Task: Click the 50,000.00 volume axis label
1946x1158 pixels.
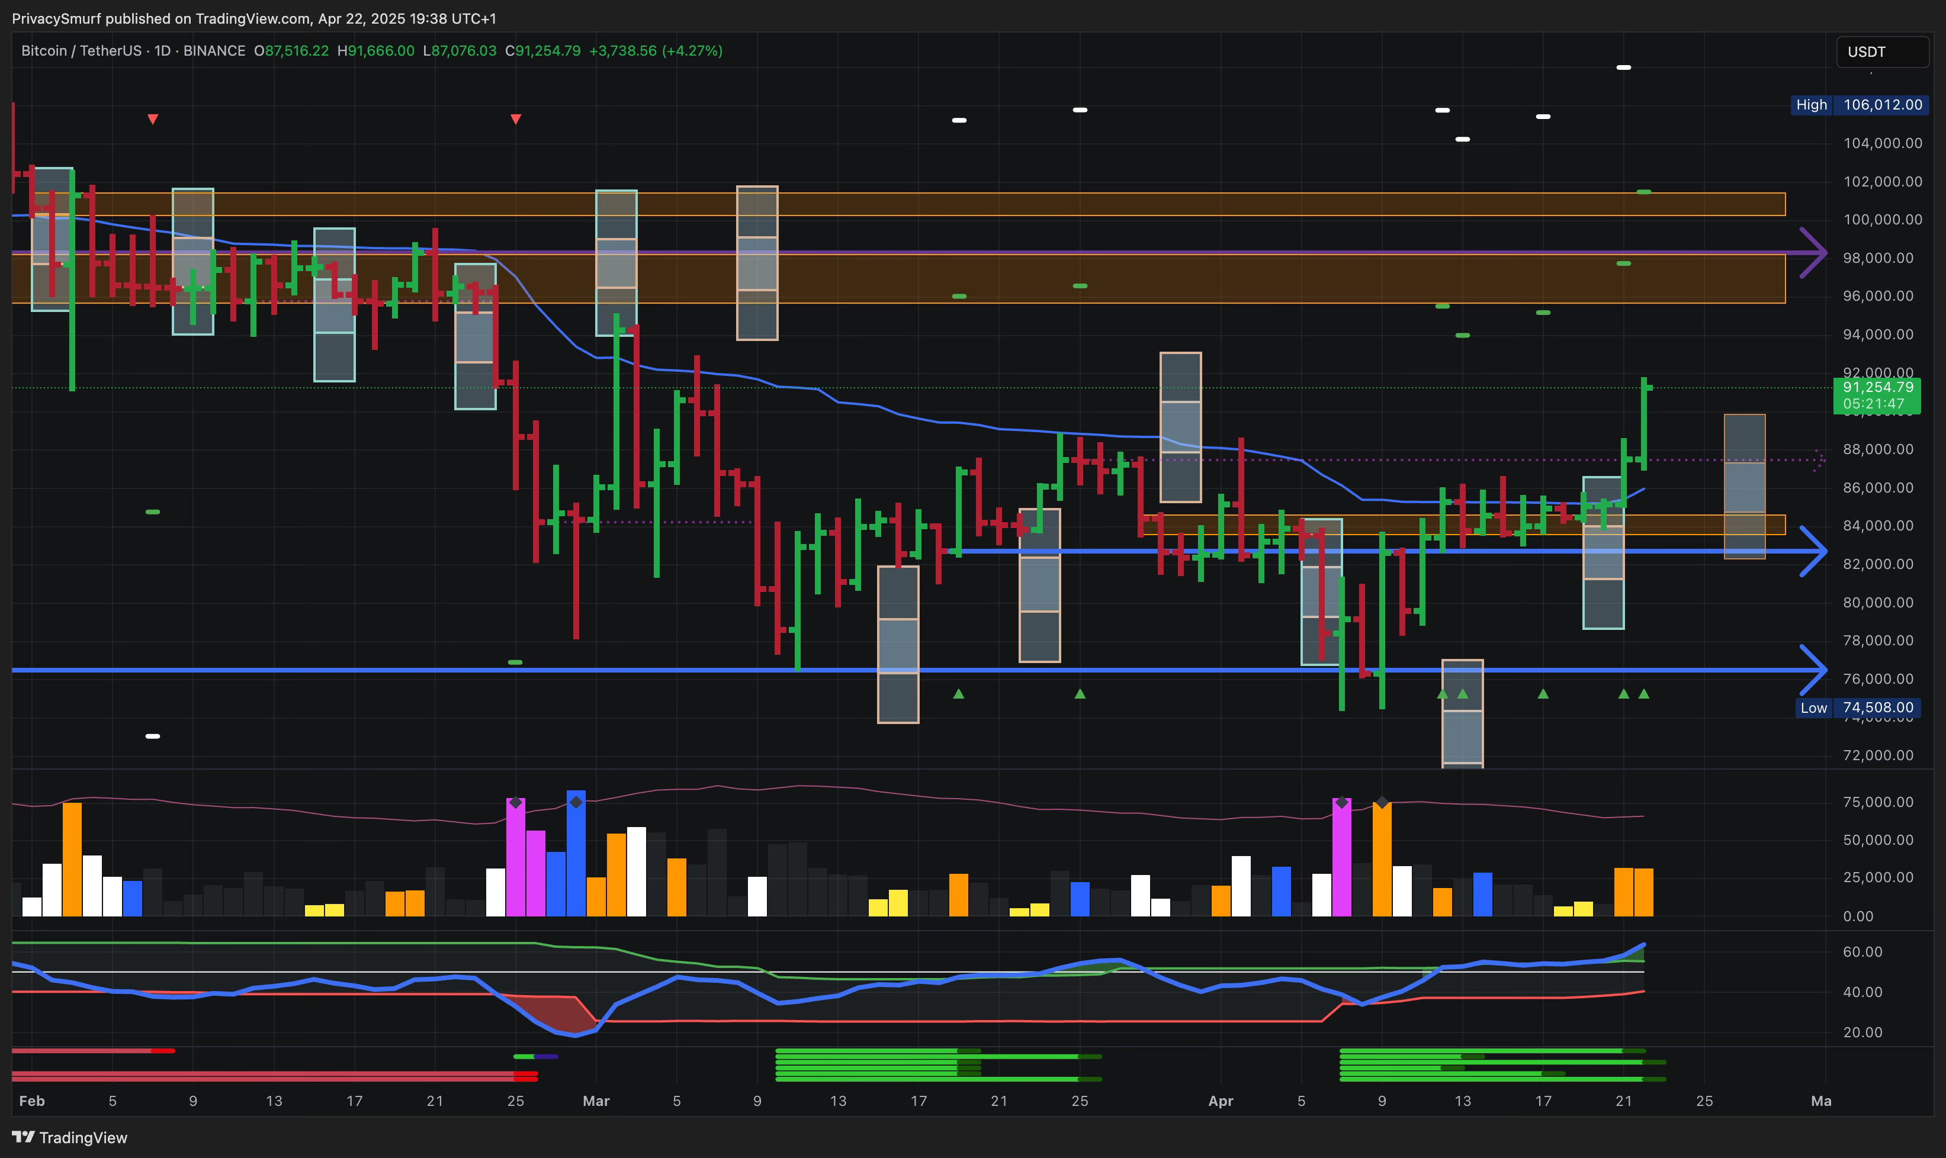Action: point(1878,839)
